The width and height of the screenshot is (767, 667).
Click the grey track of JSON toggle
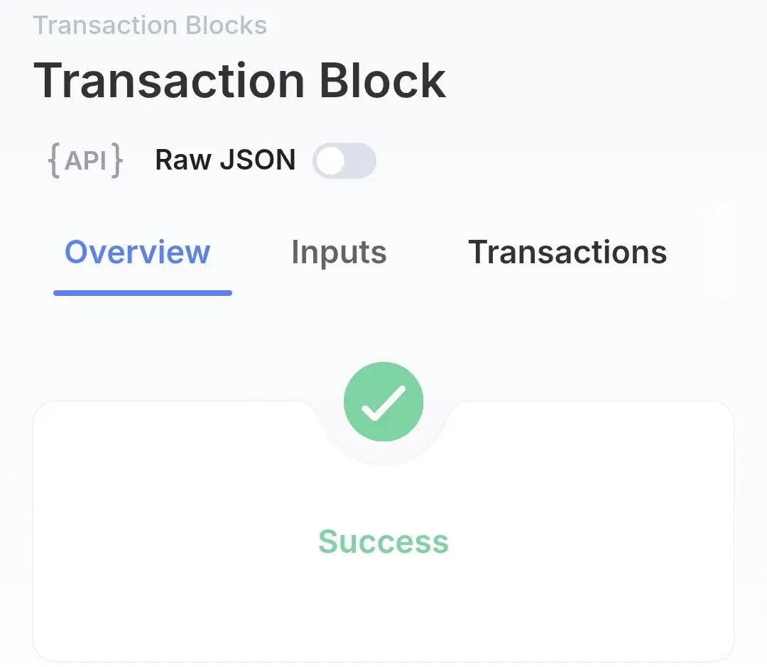[x=361, y=160]
